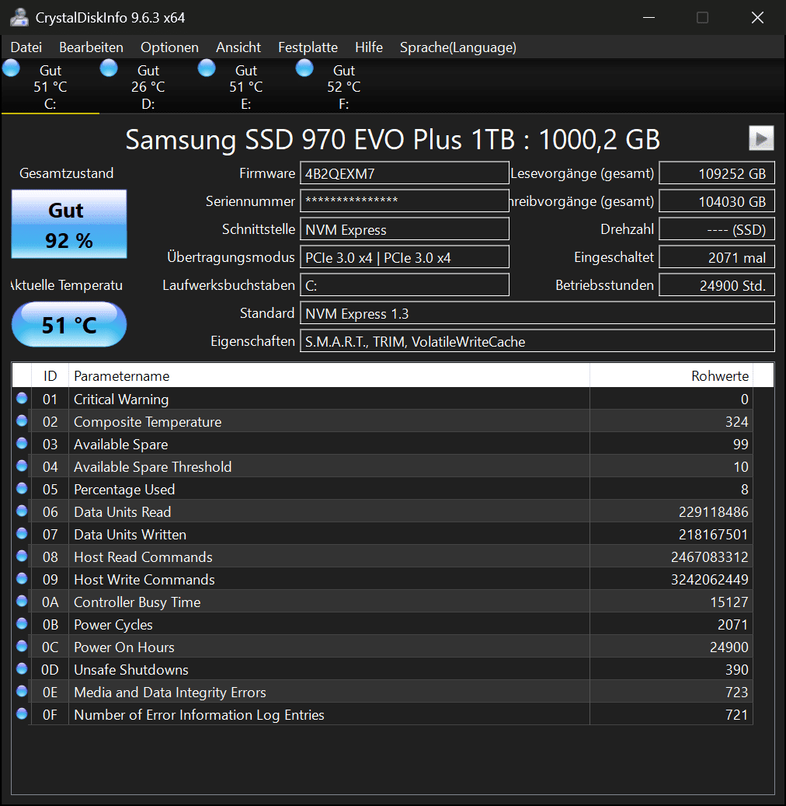Click status dot of Error Information Log Entries row
This screenshot has width=786, height=806.
point(22,714)
